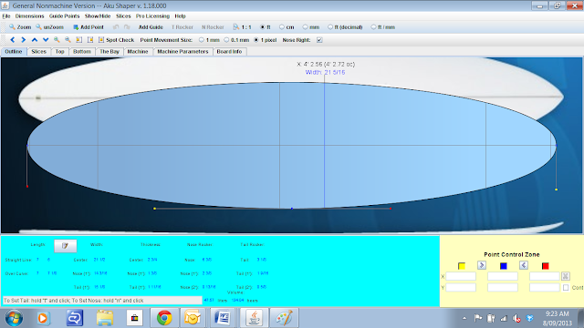
Task: Select the ft (decimal) units option
Action: click(x=345, y=27)
